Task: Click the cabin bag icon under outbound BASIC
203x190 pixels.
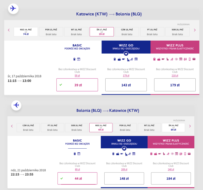Action: [74, 59]
